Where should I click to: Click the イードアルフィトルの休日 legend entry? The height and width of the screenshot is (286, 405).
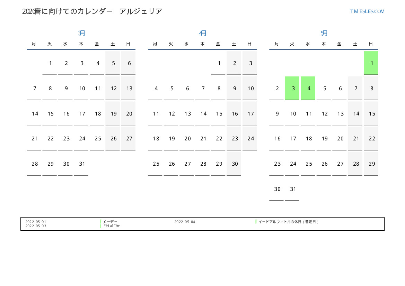[288, 222]
